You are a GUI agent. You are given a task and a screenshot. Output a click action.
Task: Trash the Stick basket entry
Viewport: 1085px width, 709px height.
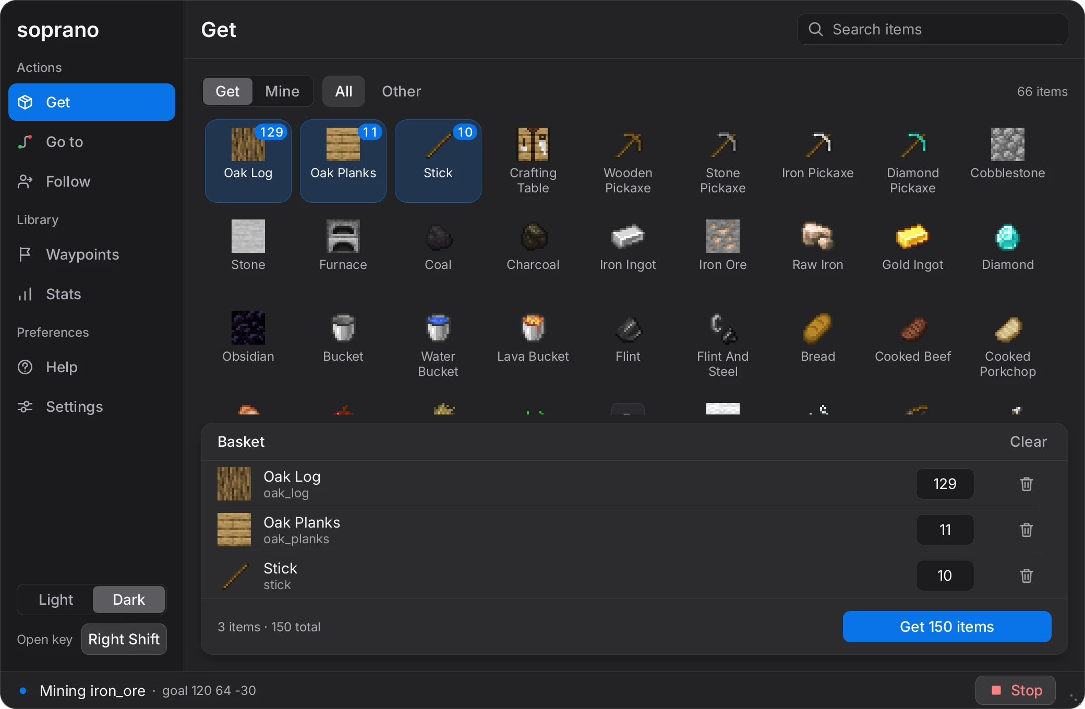click(x=1026, y=576)
